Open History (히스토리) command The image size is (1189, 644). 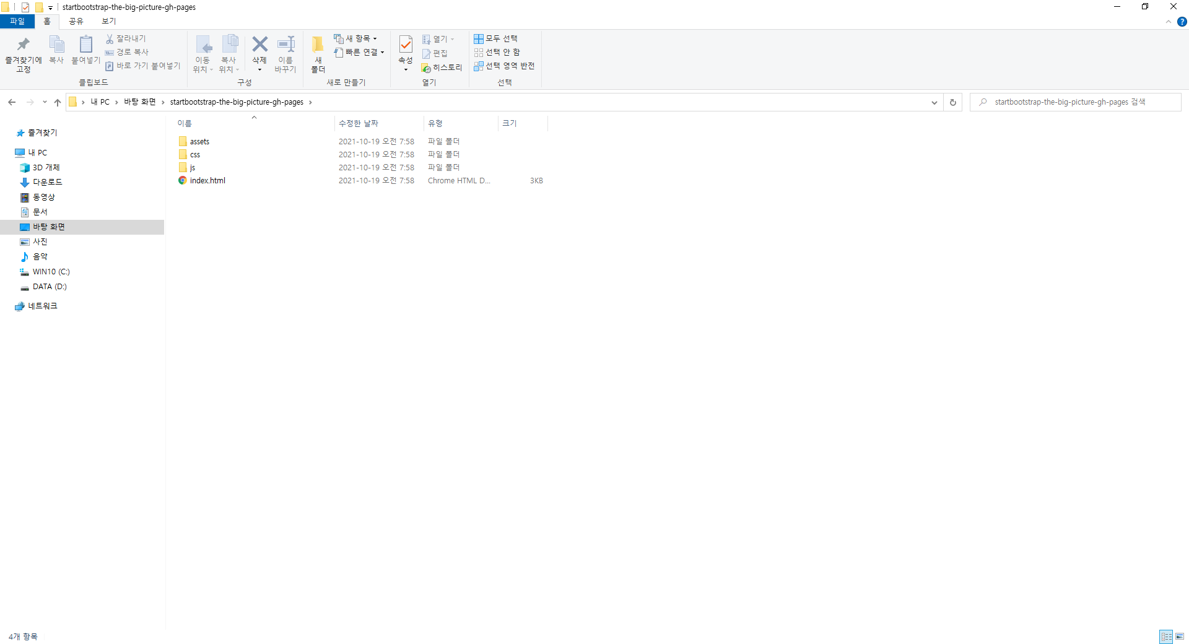pos(442,67)
